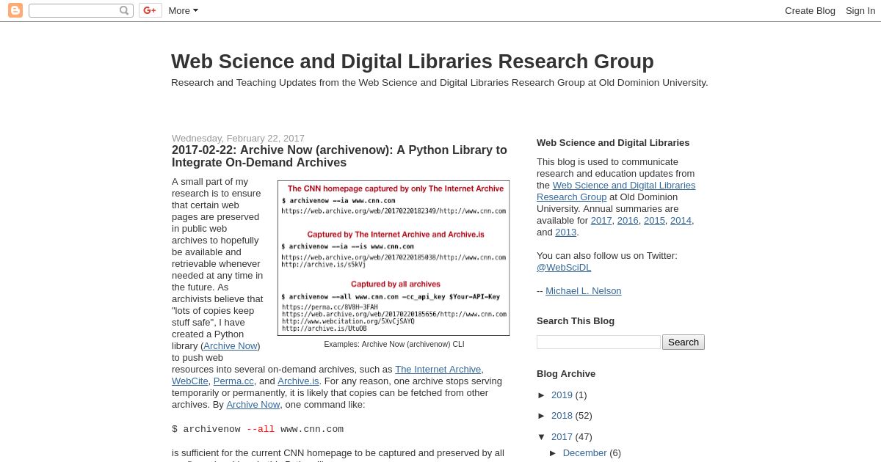Click the Search This Blog input field
881x462 pixels.
[599, 342]
